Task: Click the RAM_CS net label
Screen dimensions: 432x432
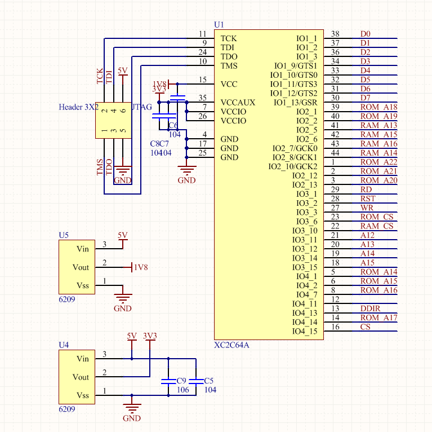Action: click(x=376, y=226)
